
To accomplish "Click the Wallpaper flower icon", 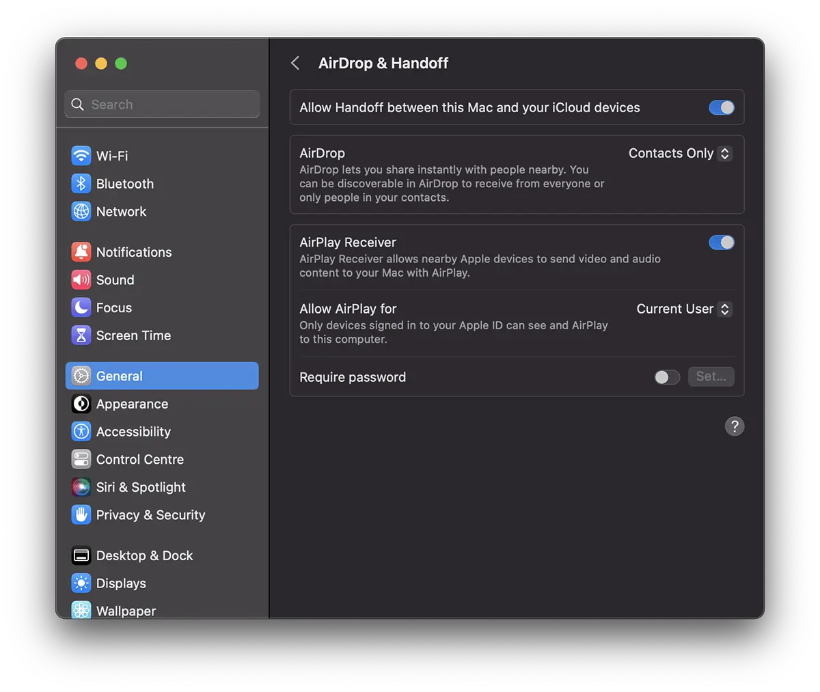I will pos(81,610).
